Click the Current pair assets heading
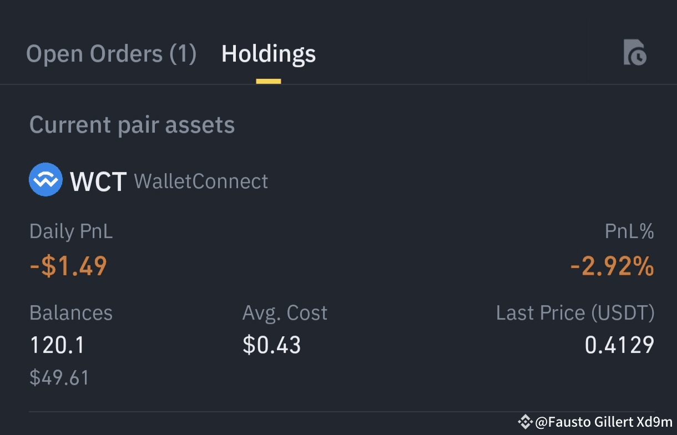 pos(132,125)
